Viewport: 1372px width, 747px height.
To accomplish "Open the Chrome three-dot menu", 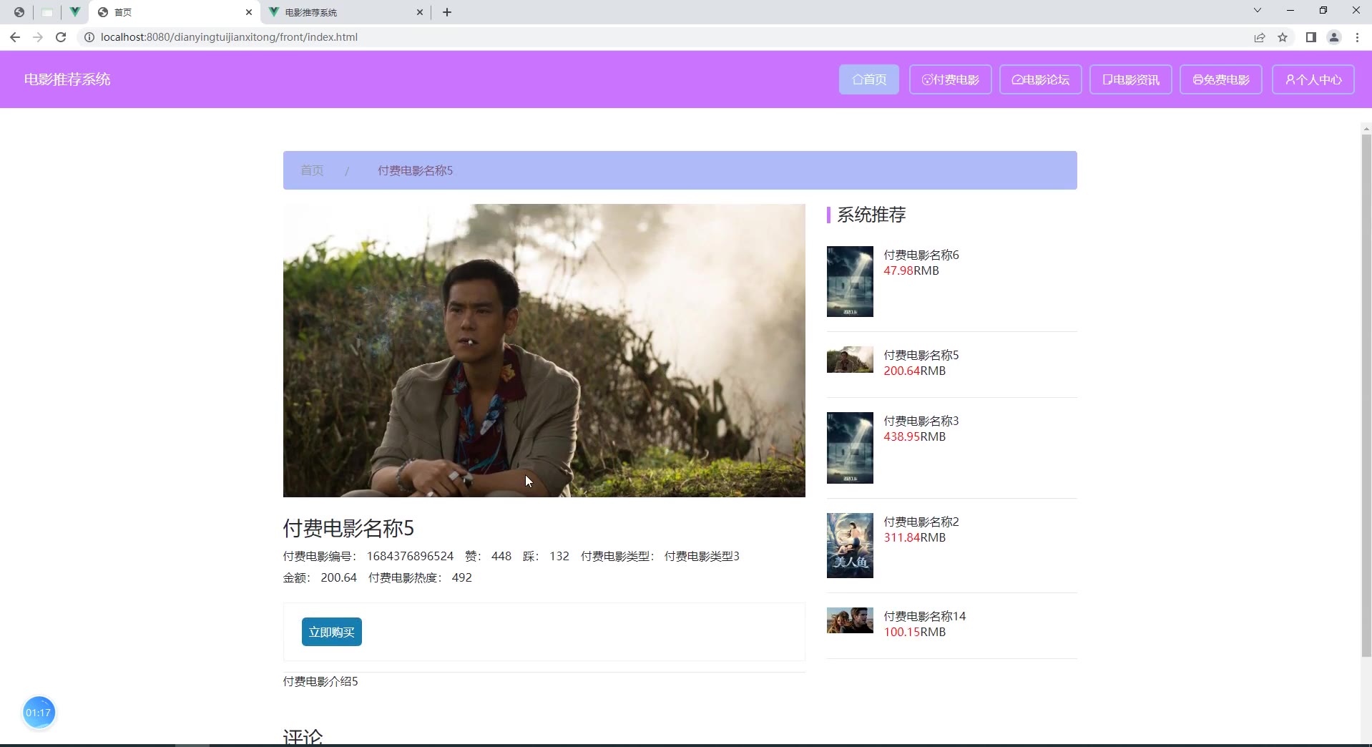I will (1357, 37).
